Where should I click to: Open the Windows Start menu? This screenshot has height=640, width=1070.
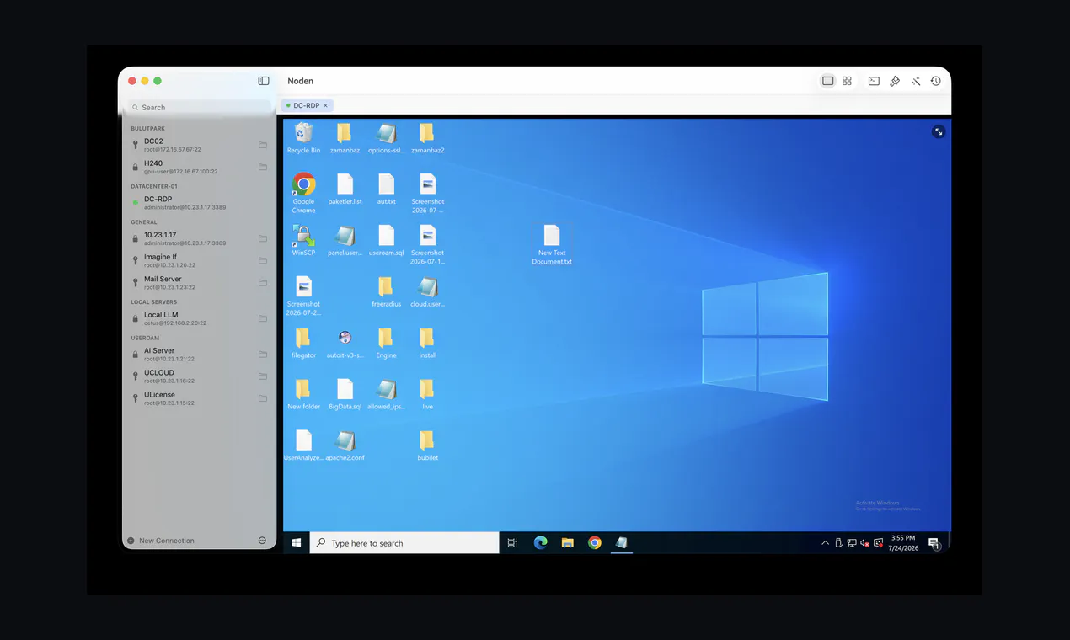tap(297, 543)
